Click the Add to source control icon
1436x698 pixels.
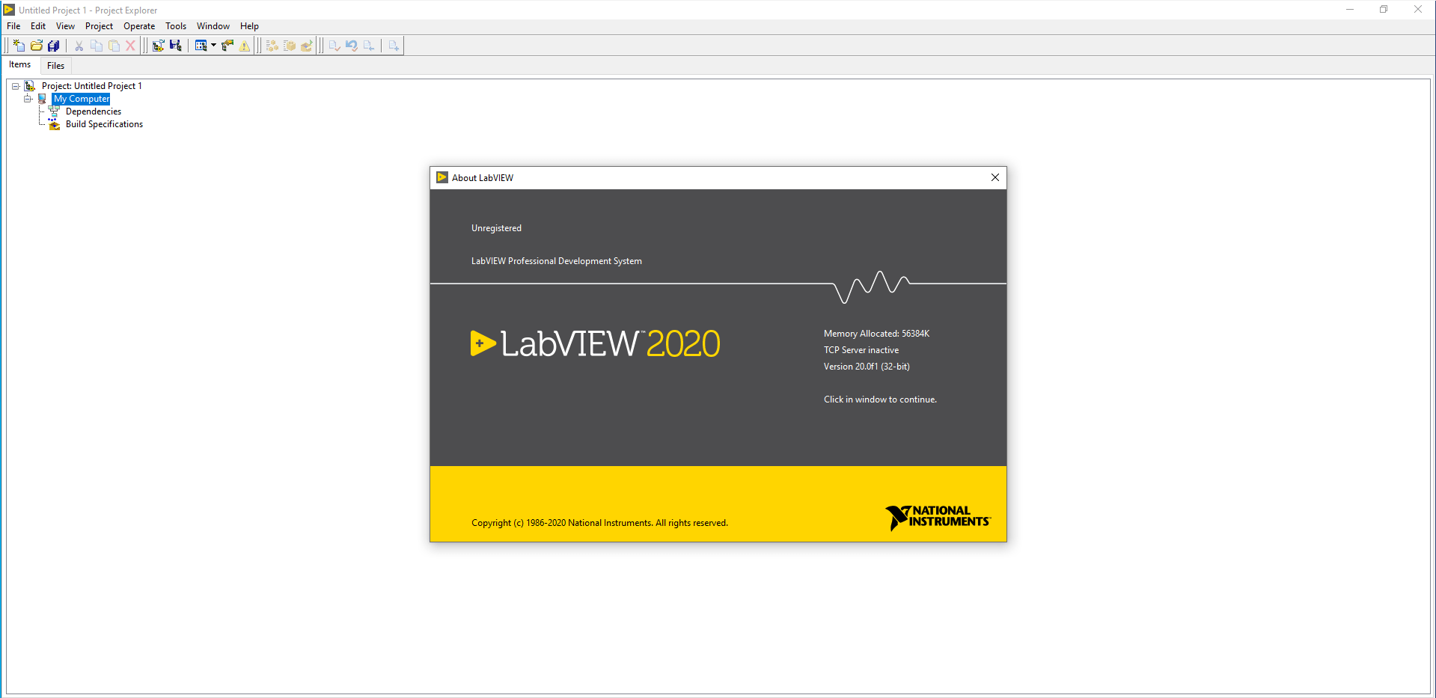(394, 46)
